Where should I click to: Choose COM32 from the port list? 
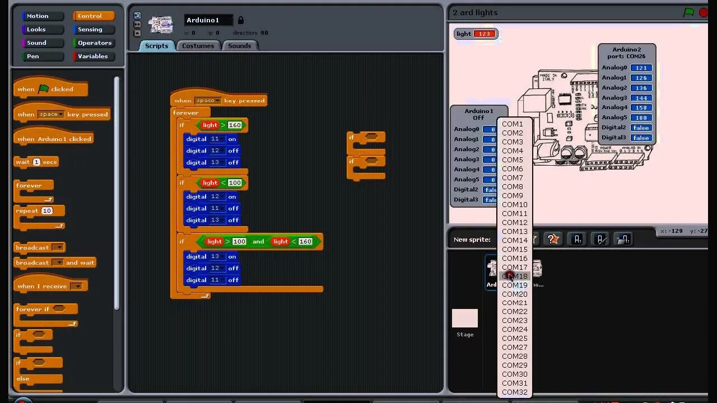pyautogui.click(x=514, y=392)
